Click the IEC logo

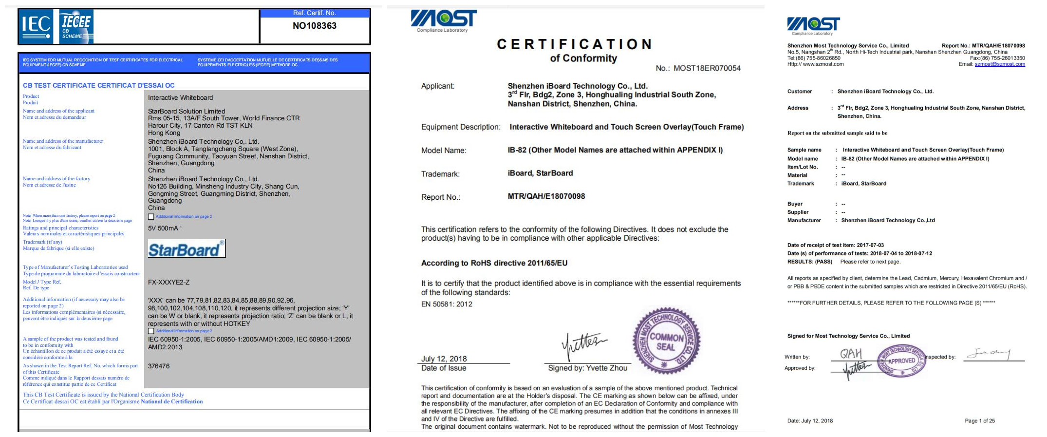[x=37, y=25]
